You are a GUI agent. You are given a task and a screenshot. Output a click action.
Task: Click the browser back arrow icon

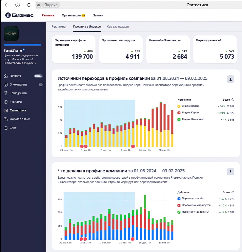coord(7,5)
